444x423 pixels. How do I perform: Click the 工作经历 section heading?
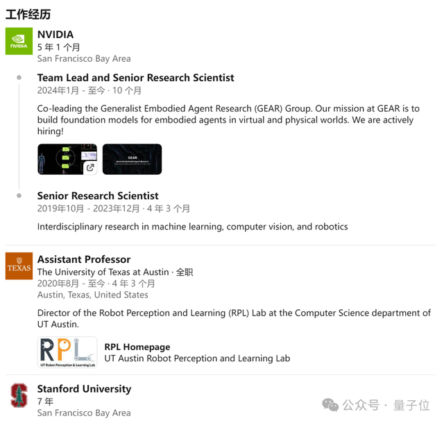pos(28,14)
